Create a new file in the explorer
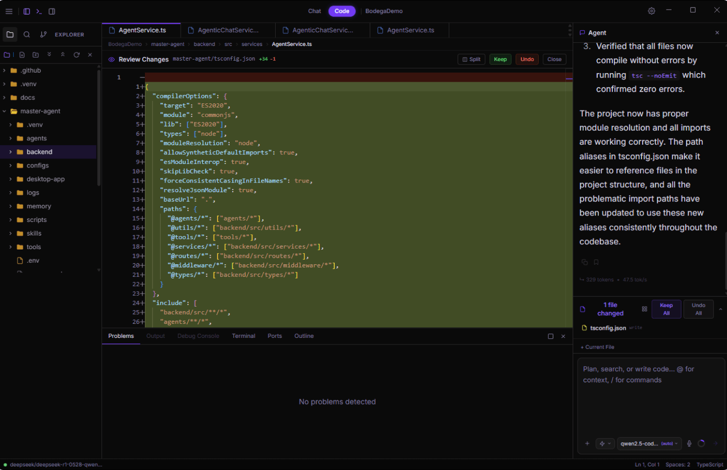727x470 pixels. coord(21,54)
